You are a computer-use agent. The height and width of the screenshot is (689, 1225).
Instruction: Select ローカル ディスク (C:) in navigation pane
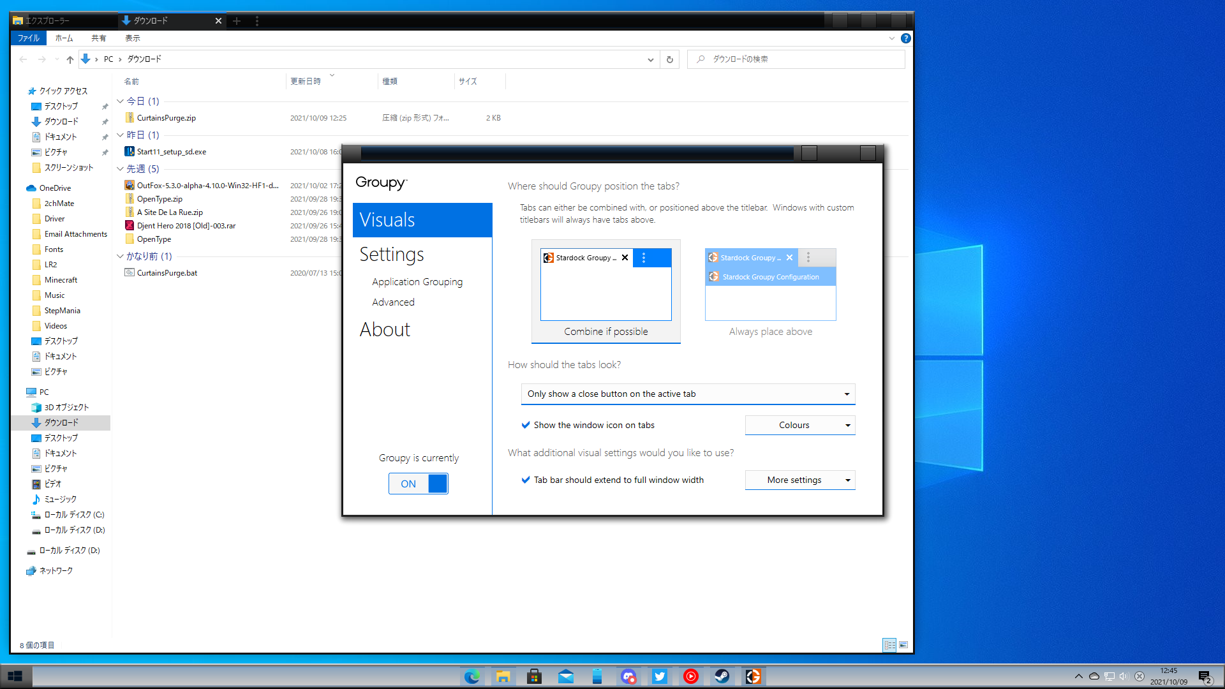pyautogui.click(x=74, y=515)
